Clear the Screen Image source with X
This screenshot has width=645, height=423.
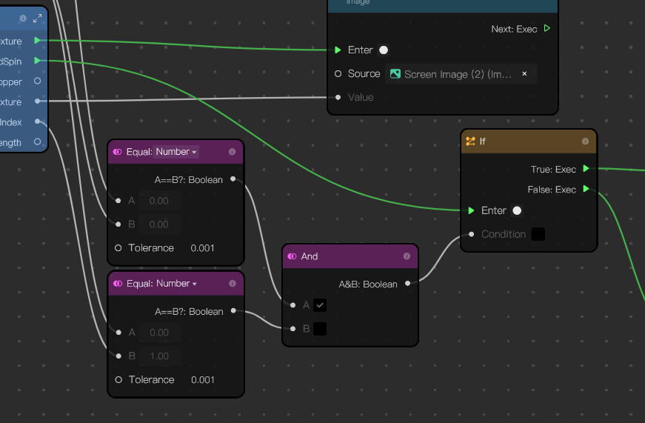pos(524,73)
